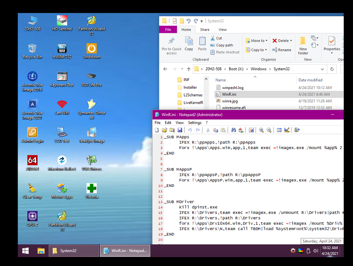Select CPU-Z desktop icon

[x=32, y=219]
